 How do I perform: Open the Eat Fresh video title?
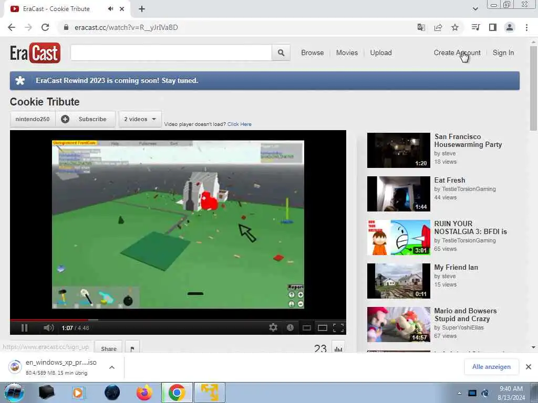coord(450,181)
